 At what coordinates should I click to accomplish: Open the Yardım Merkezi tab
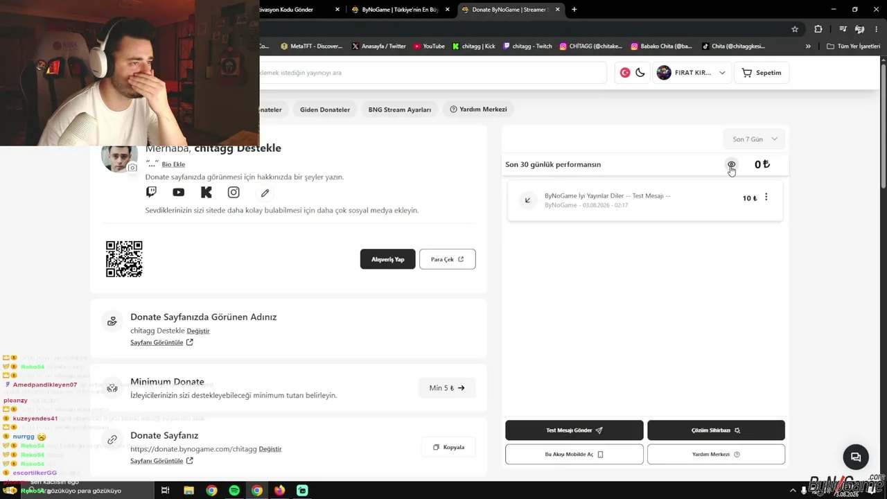[x=478, y=110]
